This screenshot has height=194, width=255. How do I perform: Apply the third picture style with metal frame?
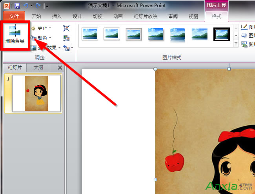[x=134, y=34]
